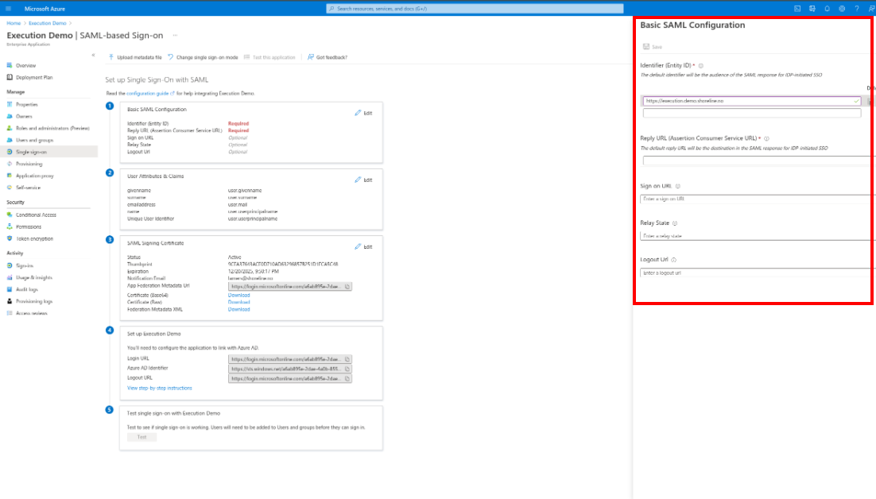This screenshot has height=499, width=876.
Task: Show info tooltip for Logout Url
Action: (x=674, y=260)
